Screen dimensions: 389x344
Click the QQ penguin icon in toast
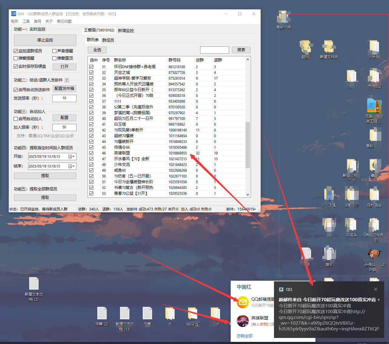click(281, 289)
